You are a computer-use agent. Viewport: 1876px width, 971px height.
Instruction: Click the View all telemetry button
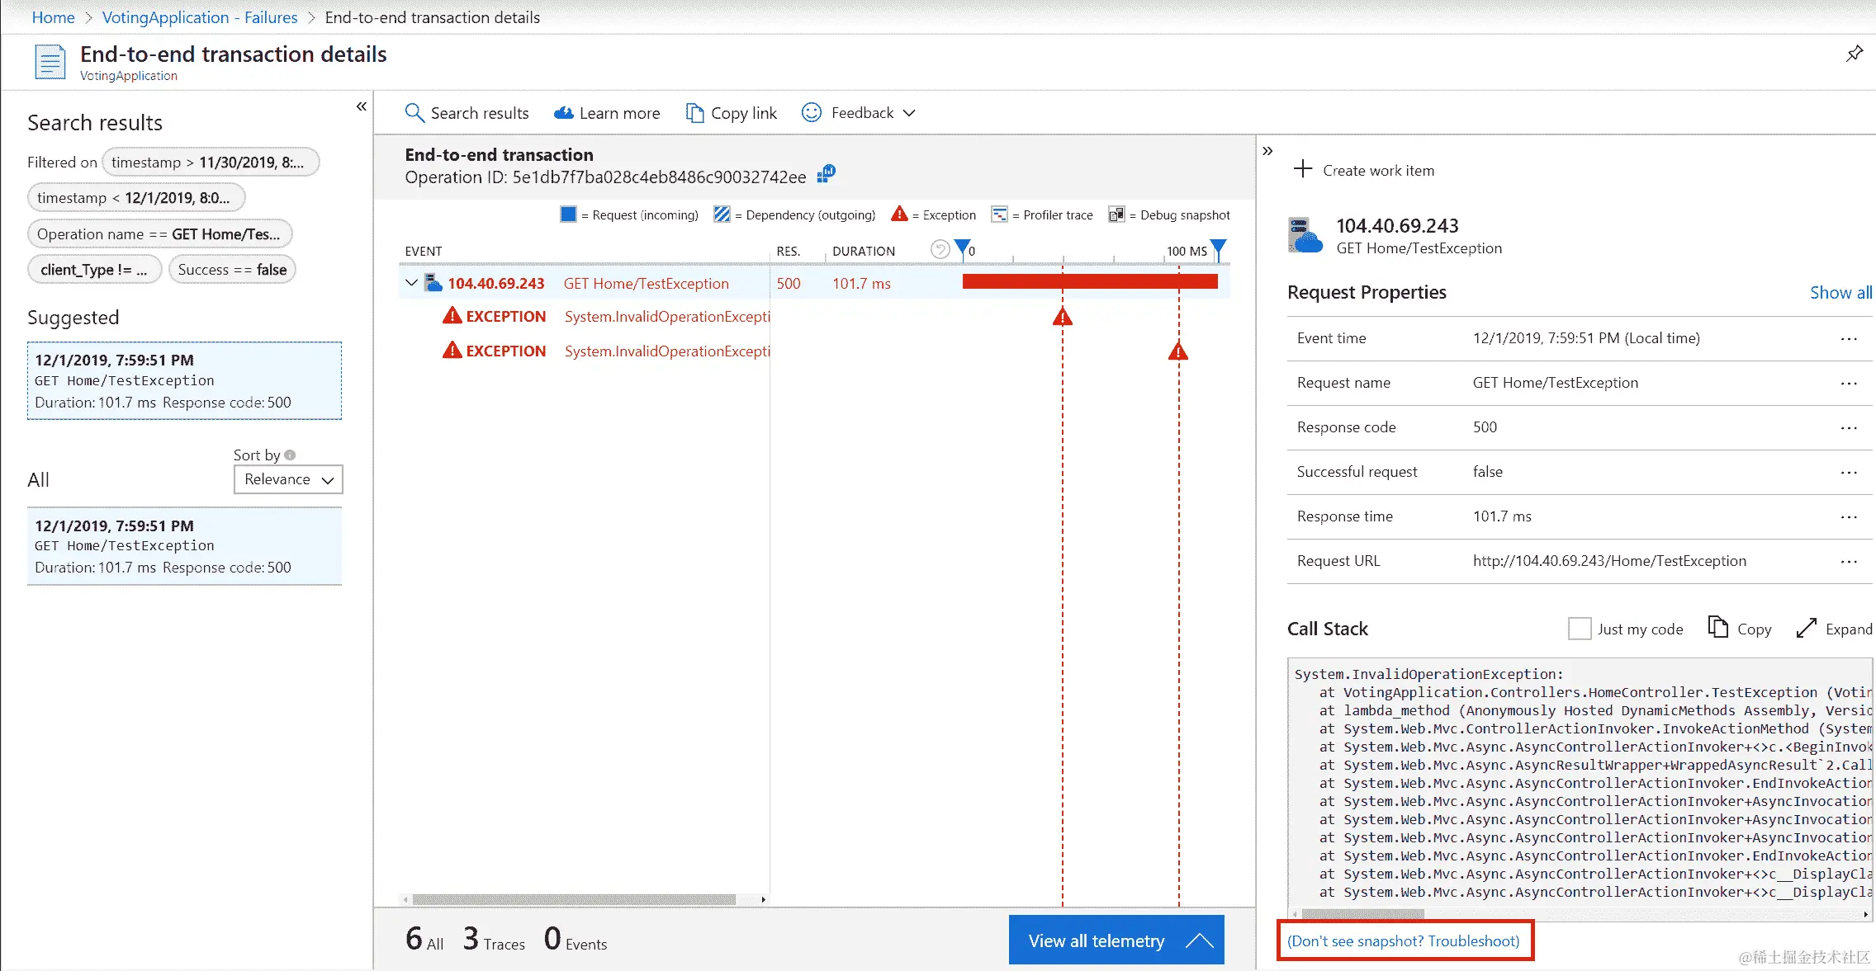tap(1116, 940)
